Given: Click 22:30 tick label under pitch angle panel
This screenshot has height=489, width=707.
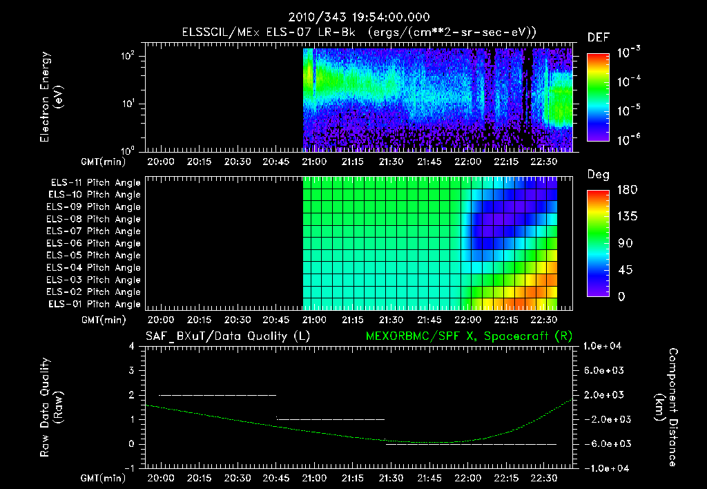Looking at the screenshot, I should [544, 320].
